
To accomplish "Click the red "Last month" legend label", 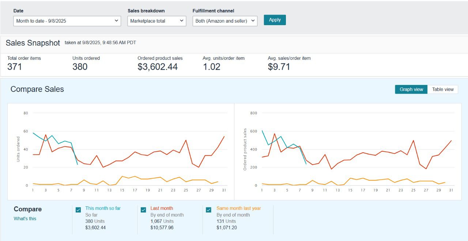I will coord(162,208).
